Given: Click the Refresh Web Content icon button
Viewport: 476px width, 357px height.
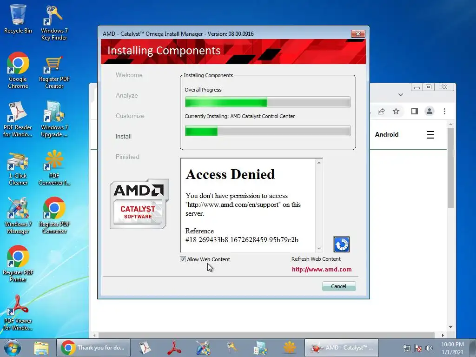Looking at the screenshot, I should click(x=341, y=245).
